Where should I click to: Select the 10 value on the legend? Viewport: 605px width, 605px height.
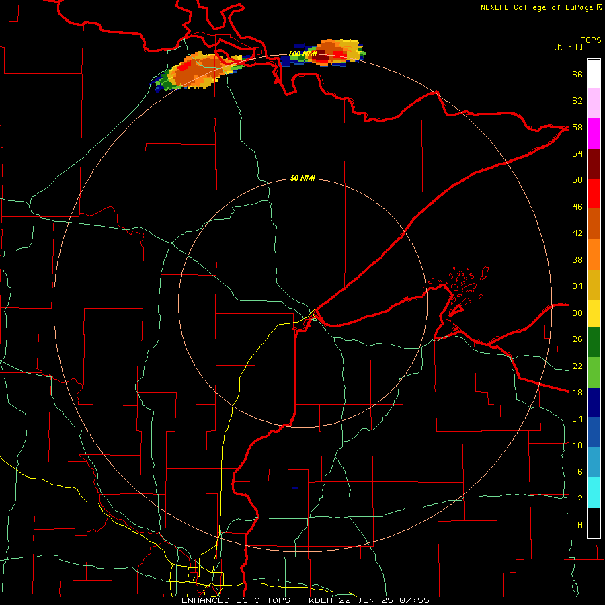click(577, 445)
